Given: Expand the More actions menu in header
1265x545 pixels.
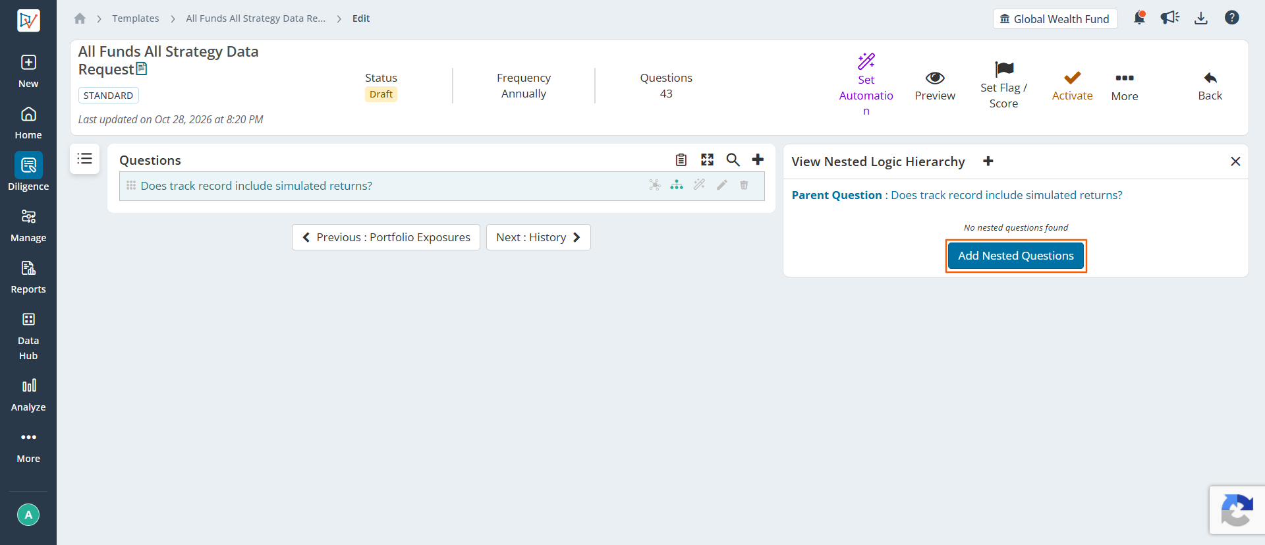Looking at the screenshot, I should pyautogui.click(x=1125, y=87).
